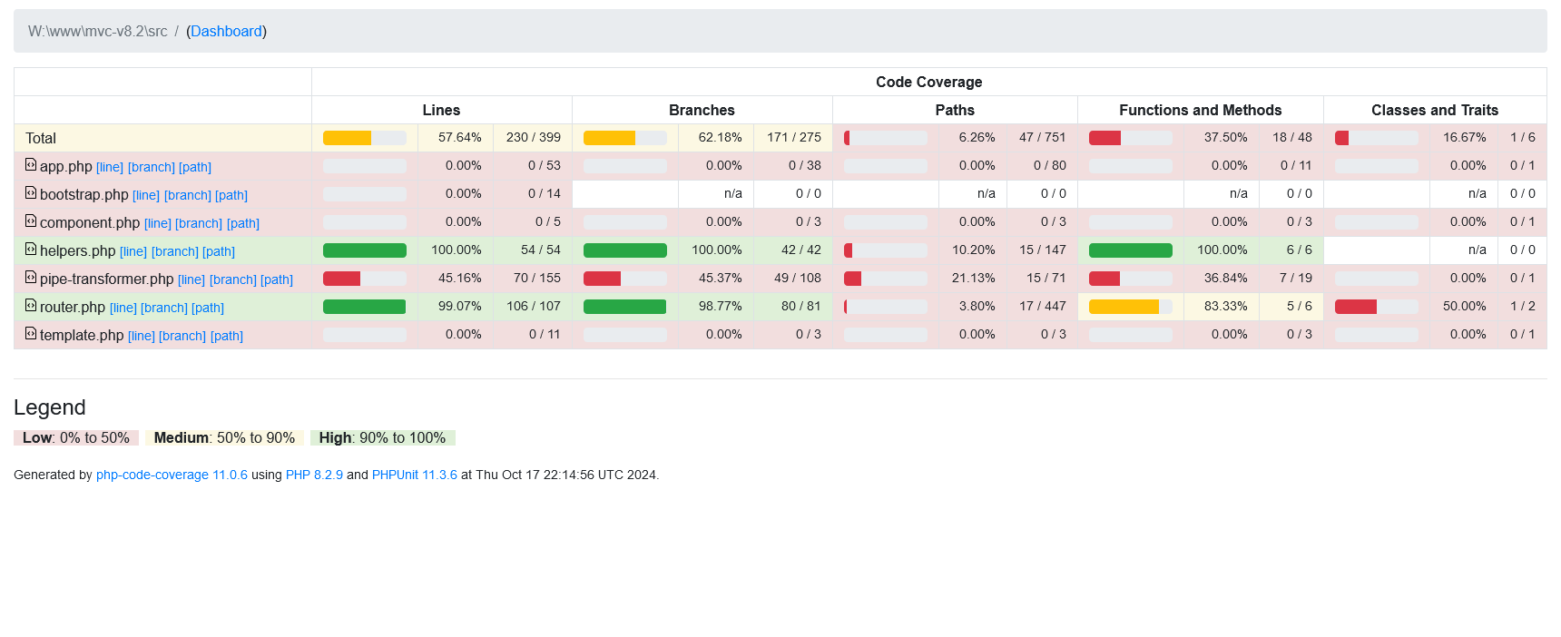
Task: Open line coverage for app.php
Action: click(x=110, y=167)
